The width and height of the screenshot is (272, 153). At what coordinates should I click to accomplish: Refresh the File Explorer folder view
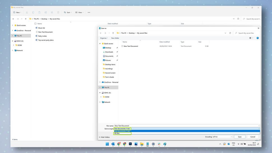(x=238, y=19)
